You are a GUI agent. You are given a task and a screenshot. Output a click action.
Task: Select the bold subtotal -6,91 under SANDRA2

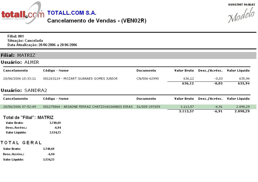[x=218, y=111]
